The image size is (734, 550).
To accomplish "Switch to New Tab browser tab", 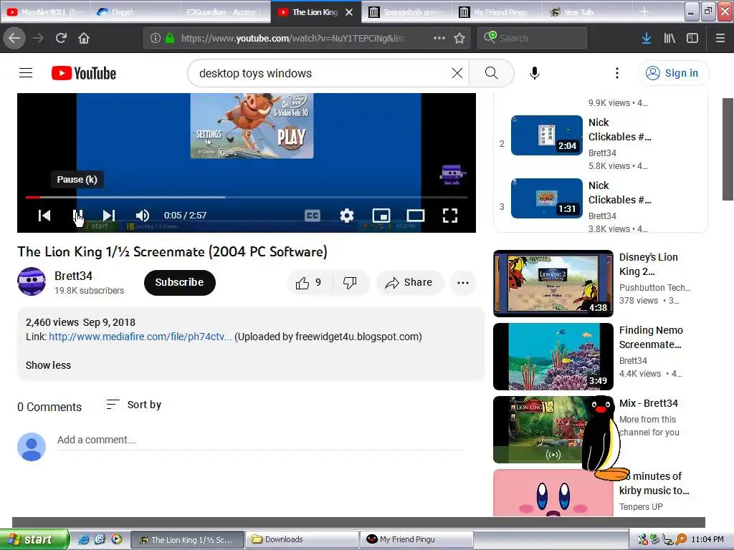I will point(587,12).
